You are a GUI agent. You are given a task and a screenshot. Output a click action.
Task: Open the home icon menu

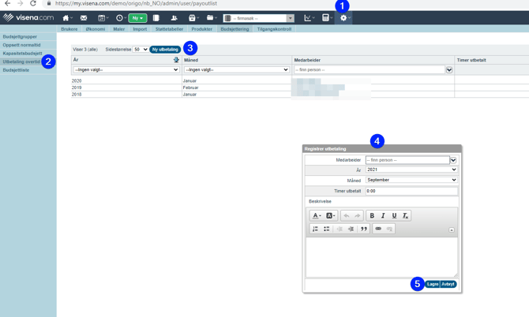tap(67, 18)
